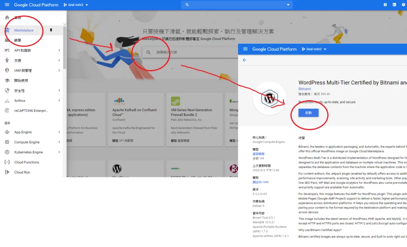Image resolution: width=407 pixels, height=247 pixels.
Task: Click the Apache Kafka Confluent logo
Action: (x=119, y=101)
